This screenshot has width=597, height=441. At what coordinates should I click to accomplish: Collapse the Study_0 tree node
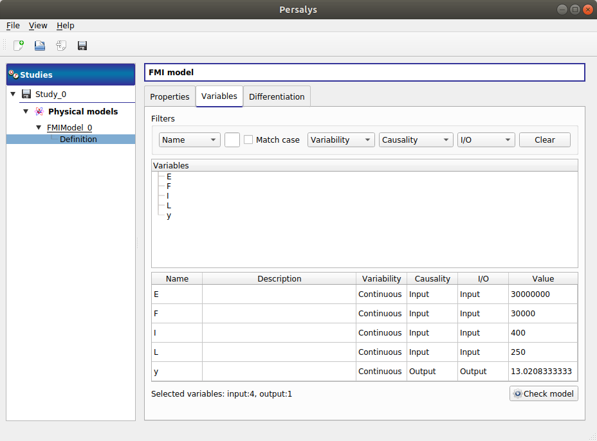(13, 94)
